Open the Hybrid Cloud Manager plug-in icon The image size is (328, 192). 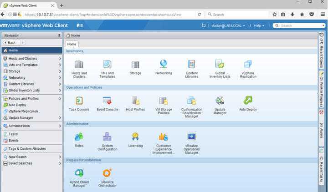point(79,173)
